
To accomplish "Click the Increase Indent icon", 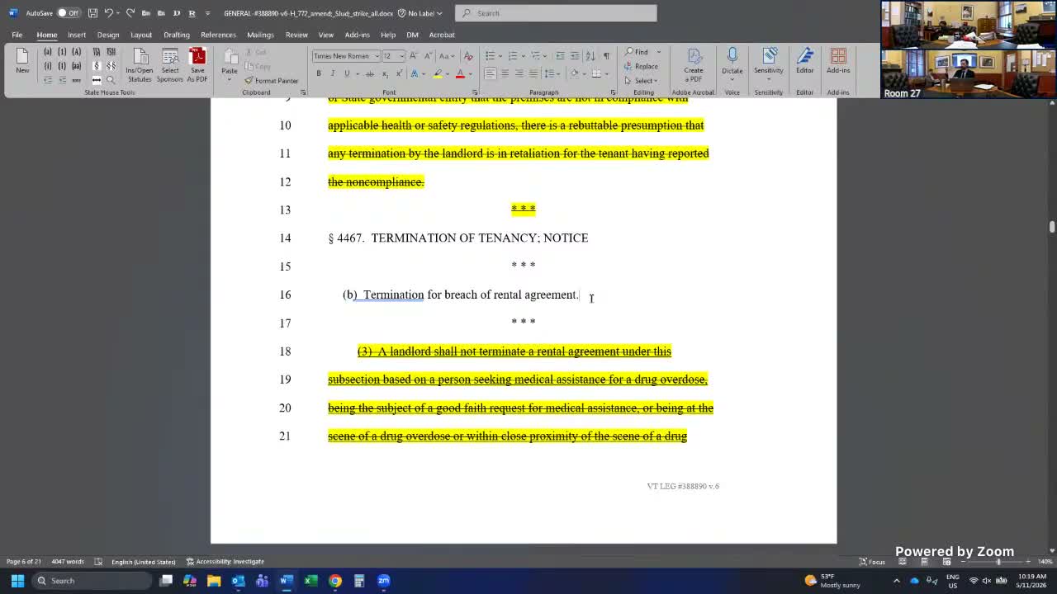I will 575,56.
